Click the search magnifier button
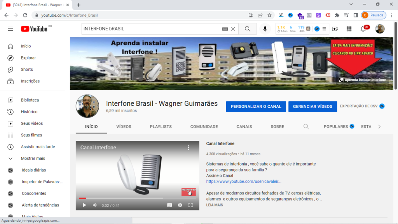The height and width of the screenshot is (224, 398). [x=248, y=29]
